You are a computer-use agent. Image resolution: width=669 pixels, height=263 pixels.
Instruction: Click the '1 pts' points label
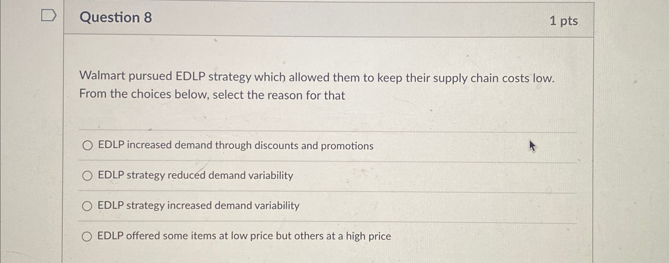[x=563, y=21]
